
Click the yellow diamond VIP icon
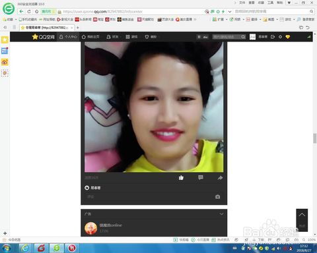(x=288, y=37)
